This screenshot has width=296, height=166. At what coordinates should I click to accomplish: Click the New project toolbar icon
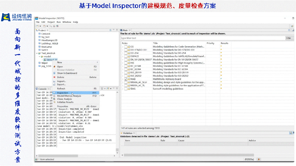click(37, 26)
